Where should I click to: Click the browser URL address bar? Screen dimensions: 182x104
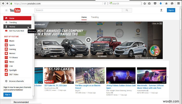pyautogui.click(x=56, y=4)
